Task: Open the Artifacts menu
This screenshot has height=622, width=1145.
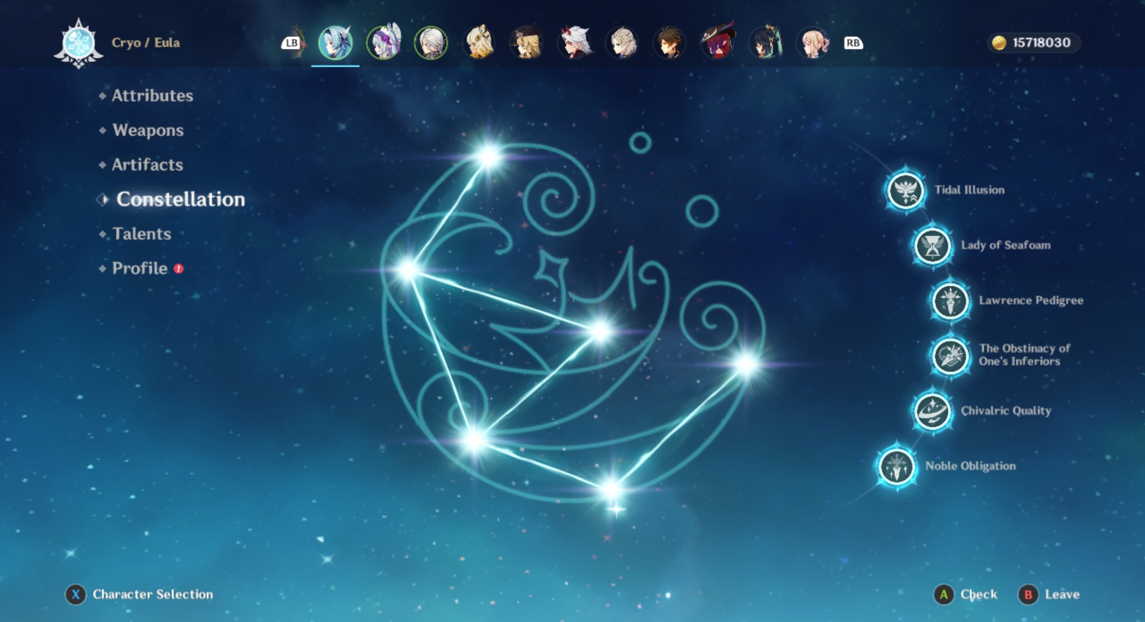Action: pyautogui.click(x=147, y=164)
